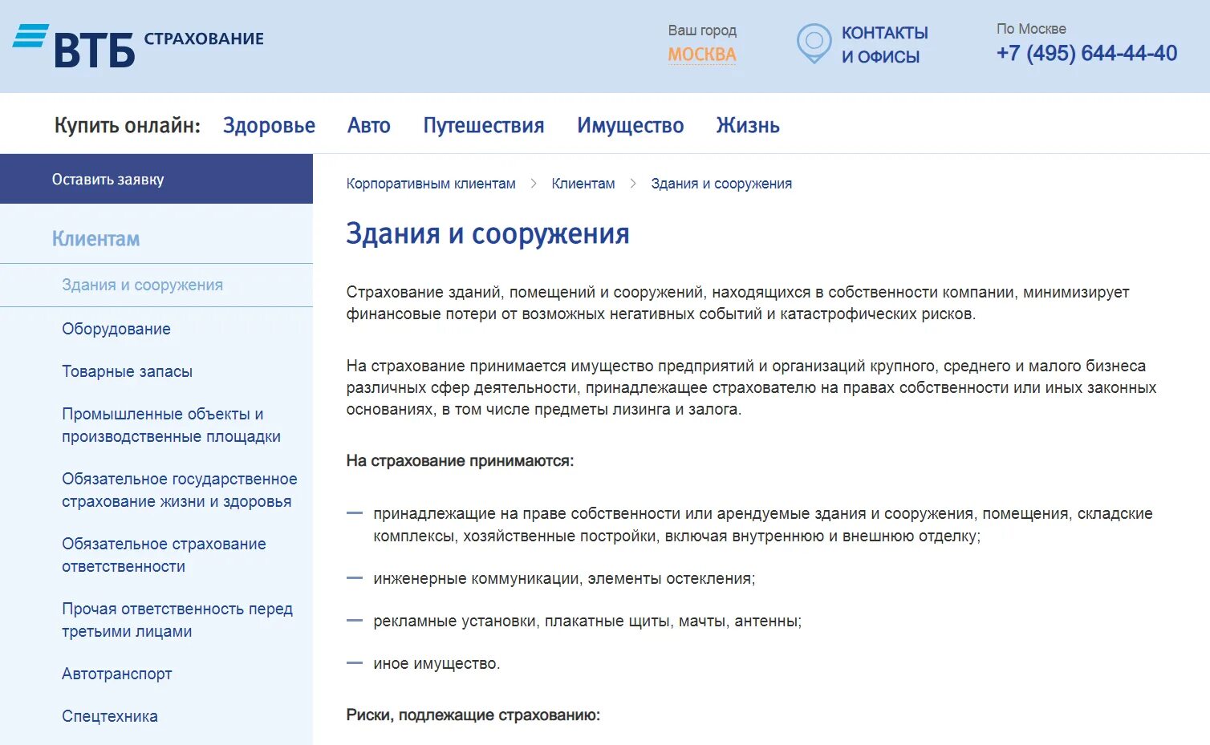Open Обязательное государственное страхование жизни и здоровья
Screen dimensions: 1210x745
[x=180, y=490]
